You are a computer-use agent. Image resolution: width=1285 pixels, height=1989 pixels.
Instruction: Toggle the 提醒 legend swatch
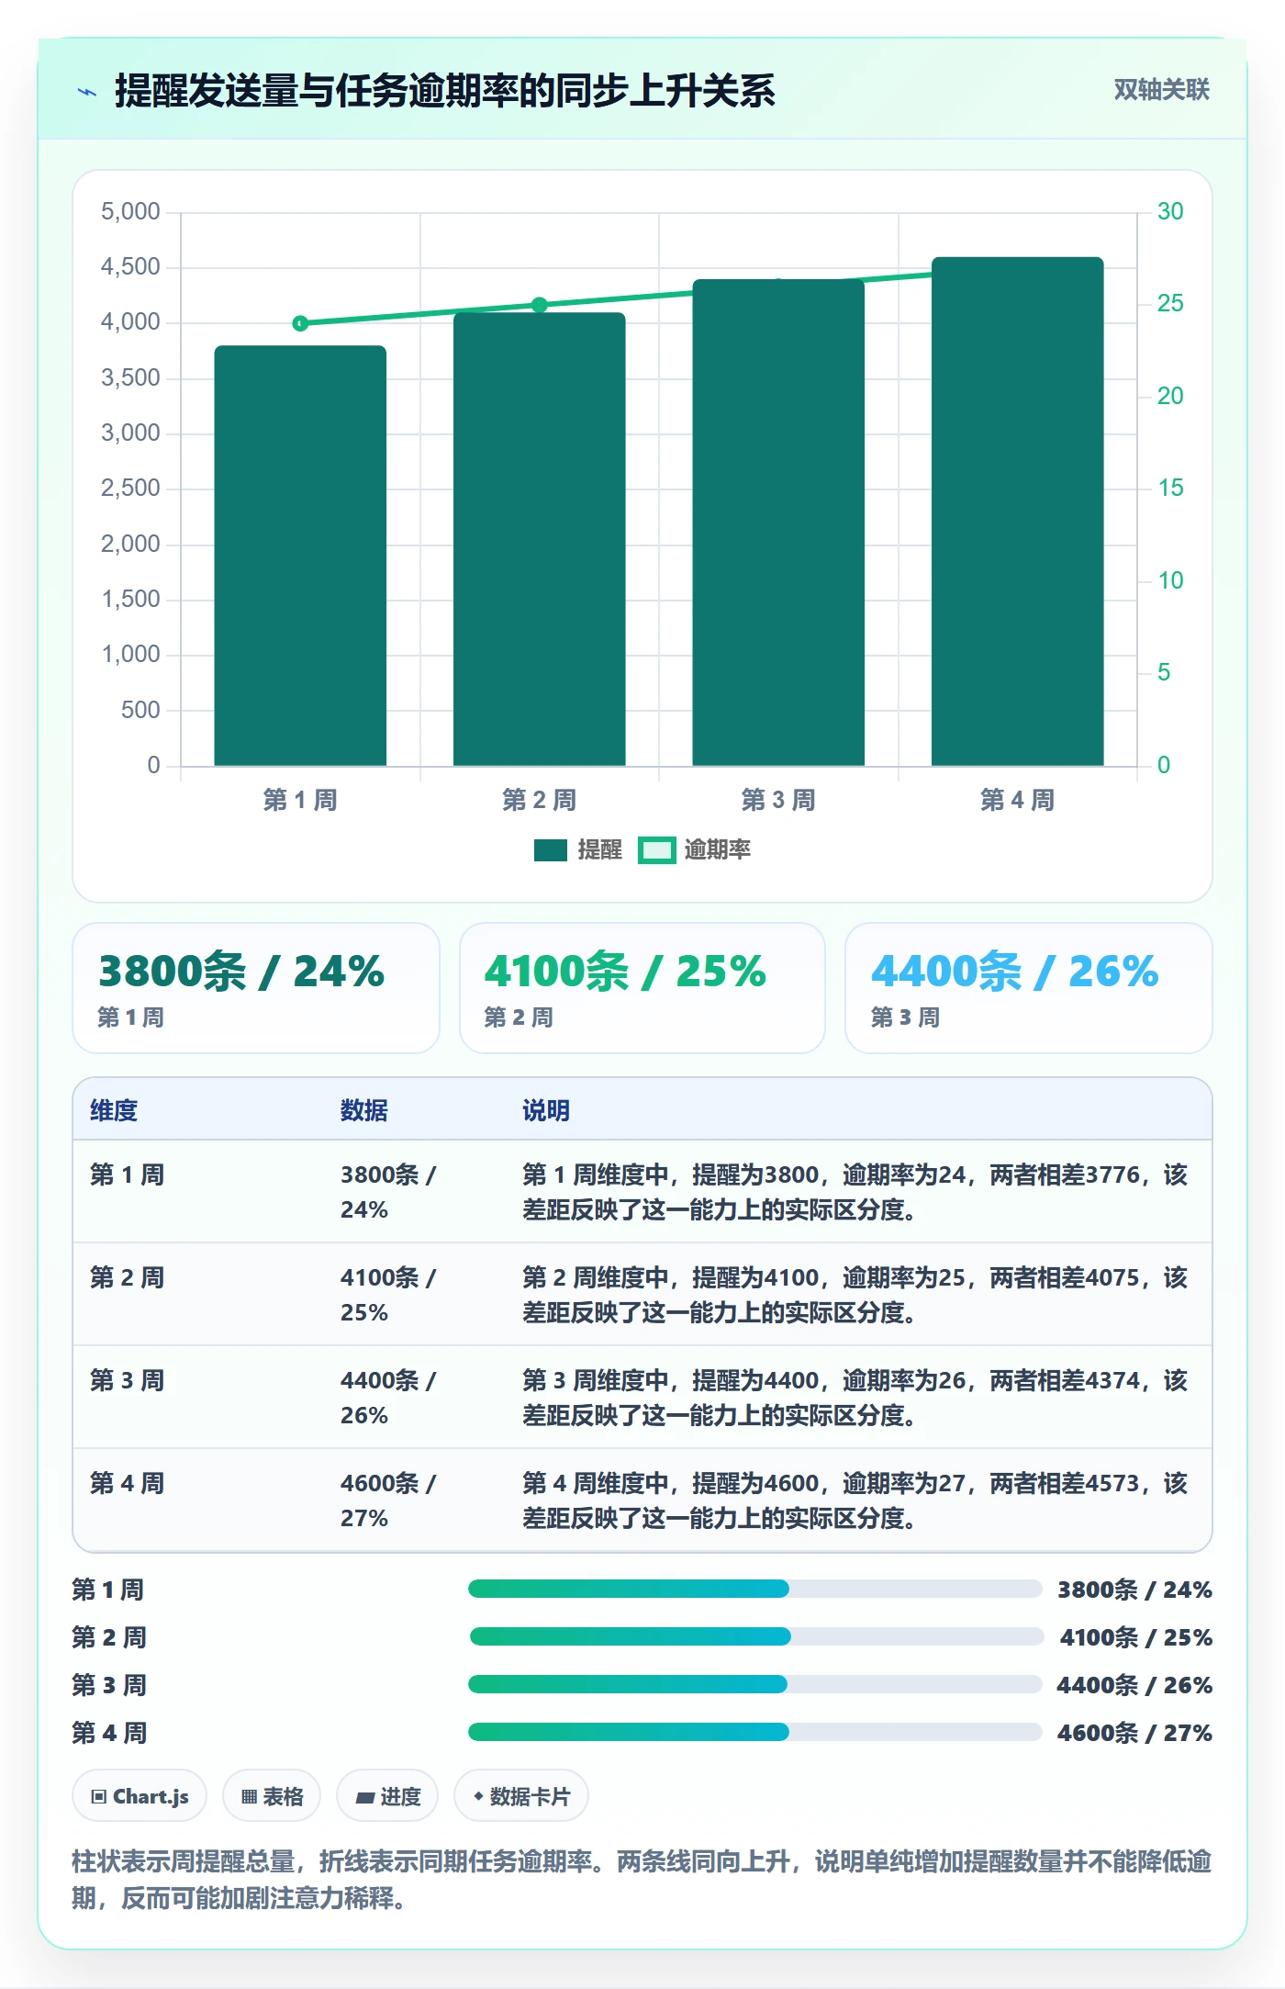click(551, 850)
